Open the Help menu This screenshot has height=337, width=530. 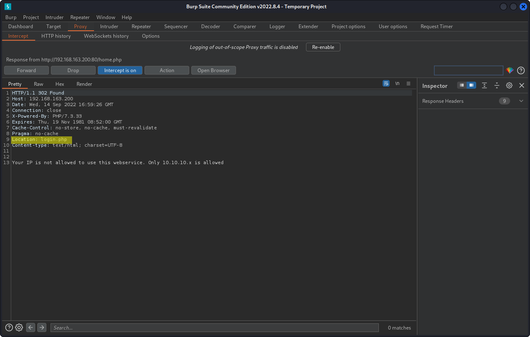(127, 17)
